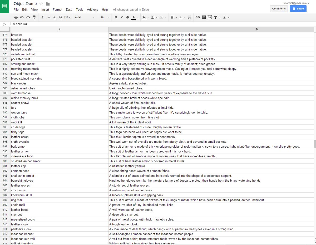Screen dimensions: 316x245
Task: Click the blue Share button
Action: (x=298, y=9)
